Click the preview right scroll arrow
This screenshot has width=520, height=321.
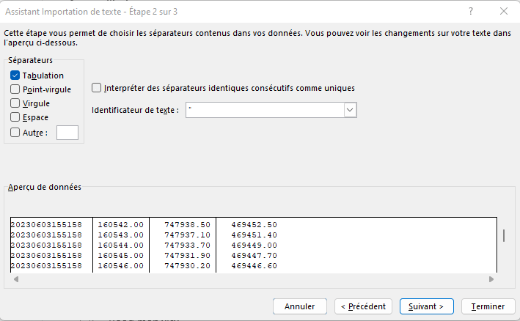491,279
